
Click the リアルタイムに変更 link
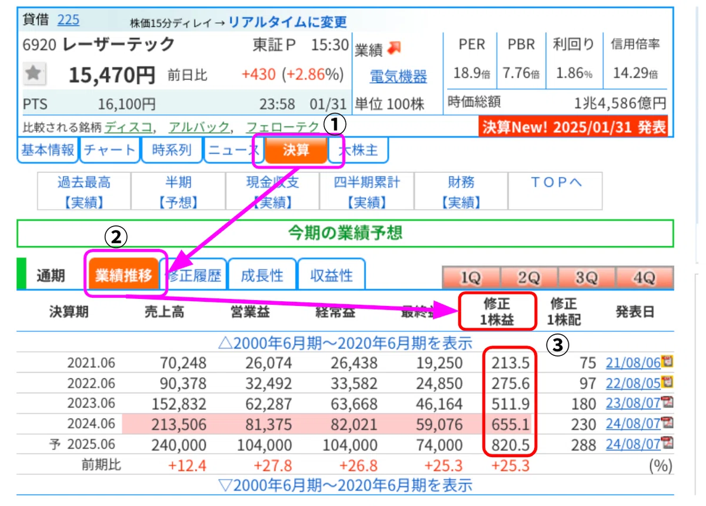point(287,22)
